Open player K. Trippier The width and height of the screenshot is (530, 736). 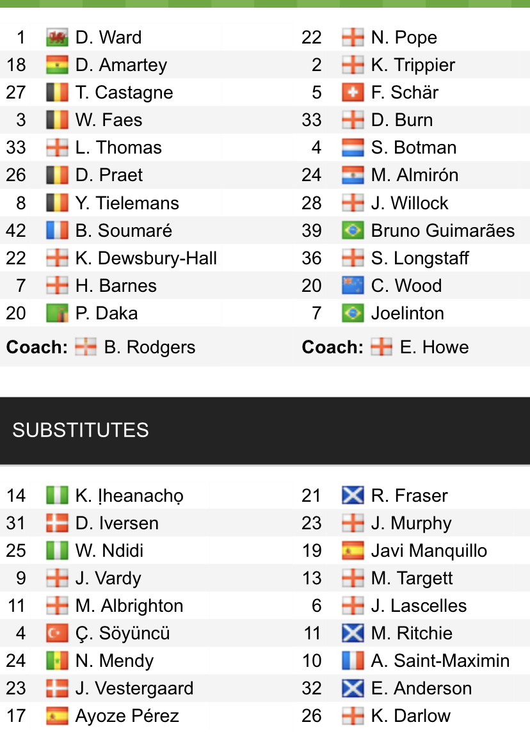[413, 65]
